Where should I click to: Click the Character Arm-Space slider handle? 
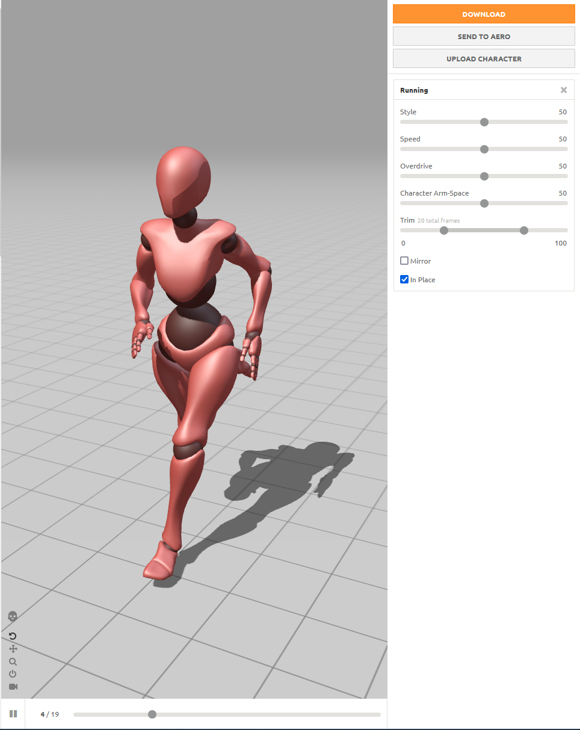pos(484,203)
